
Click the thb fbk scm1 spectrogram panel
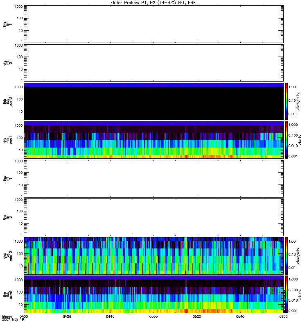(x=153, y=140)
